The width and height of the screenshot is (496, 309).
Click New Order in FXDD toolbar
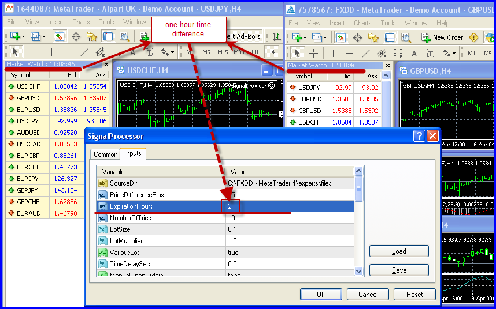442,37
